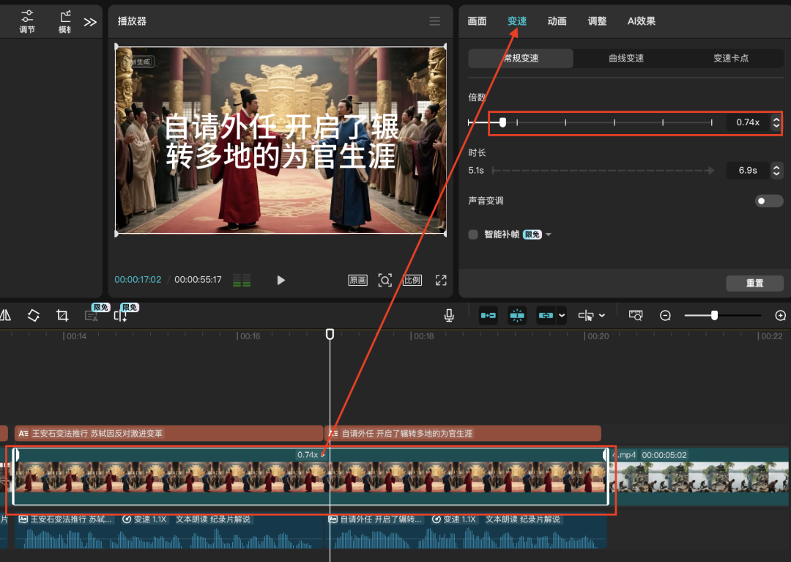Open the 动画 panel tab
The width and height of the screenshot is (791, 562).
point(557,21)
